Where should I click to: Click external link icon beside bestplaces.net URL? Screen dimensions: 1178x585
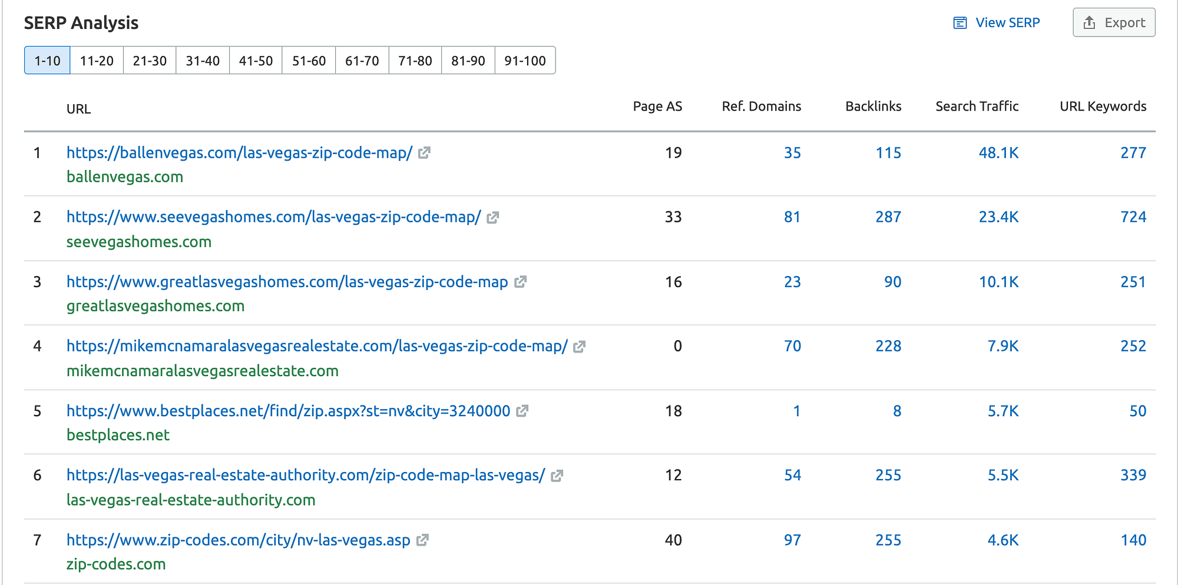coord(522,411)
